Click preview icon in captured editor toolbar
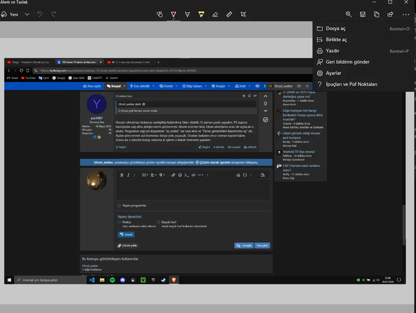 click(263, 175)
